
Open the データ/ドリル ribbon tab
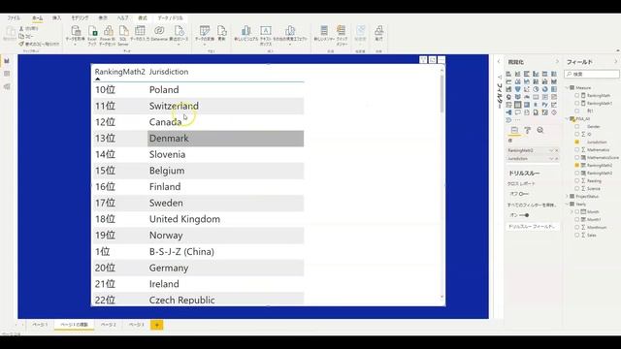pyautogui.click(x=171, y=18)
